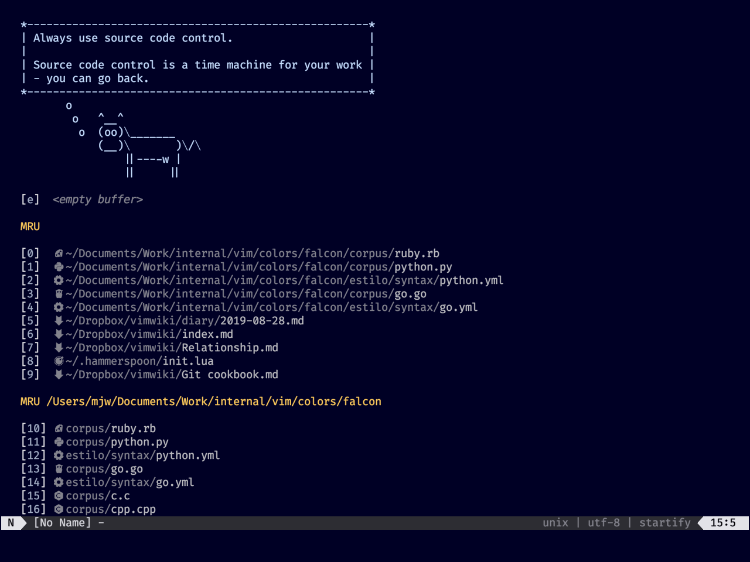Click the [16] index marker
This screenshot has width=750, height=562.
pyautogui.click(x=33, y=509)
